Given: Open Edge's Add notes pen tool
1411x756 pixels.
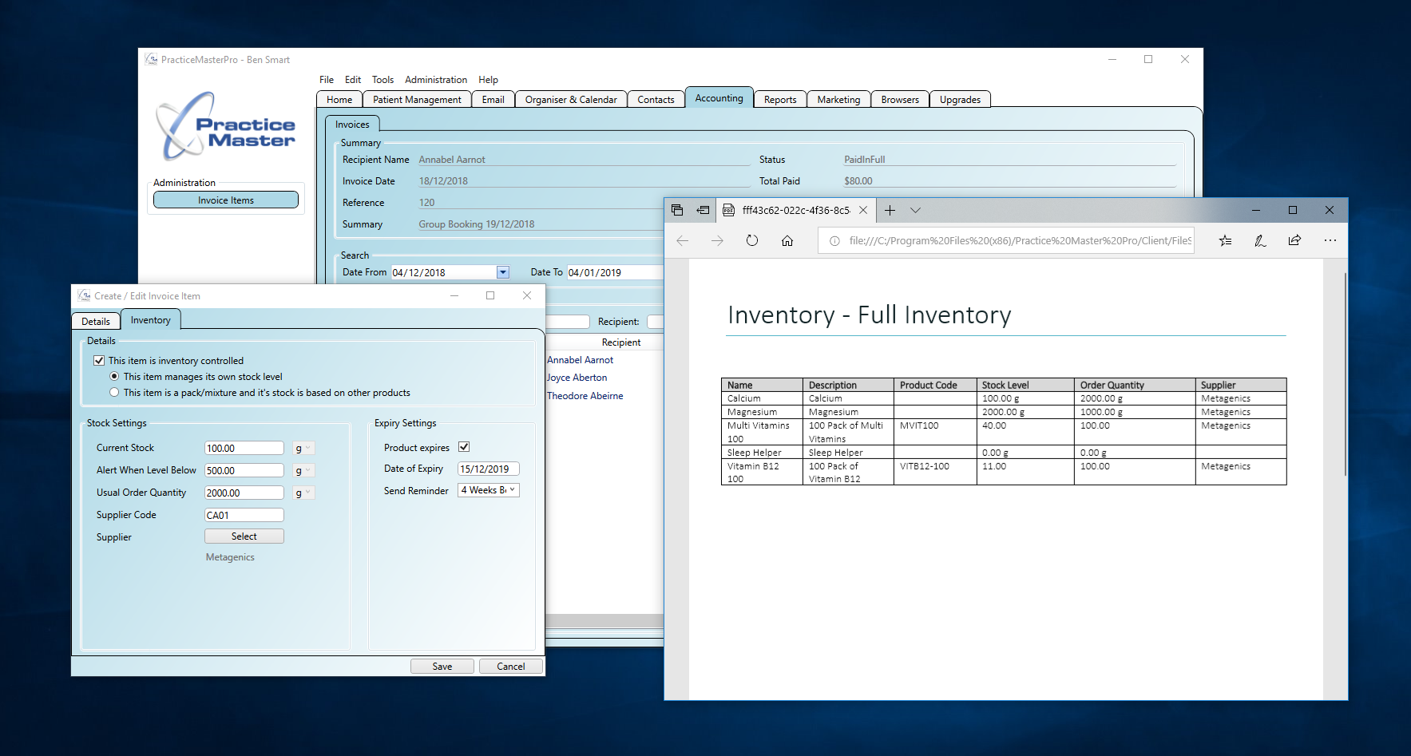Looking at the screenshot, I should tap(1260, 240).
